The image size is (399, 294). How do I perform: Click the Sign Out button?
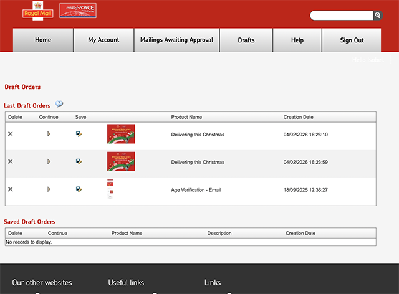[352, 40]
